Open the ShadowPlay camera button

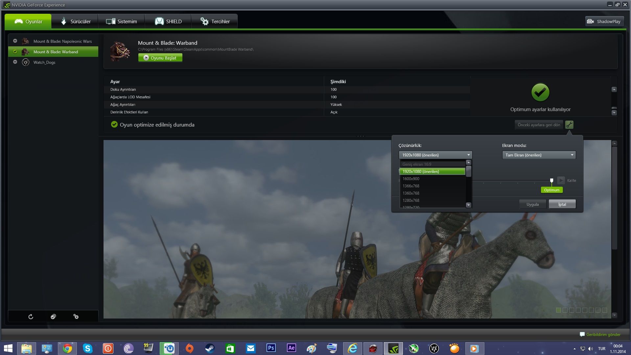tap(604, 21)
